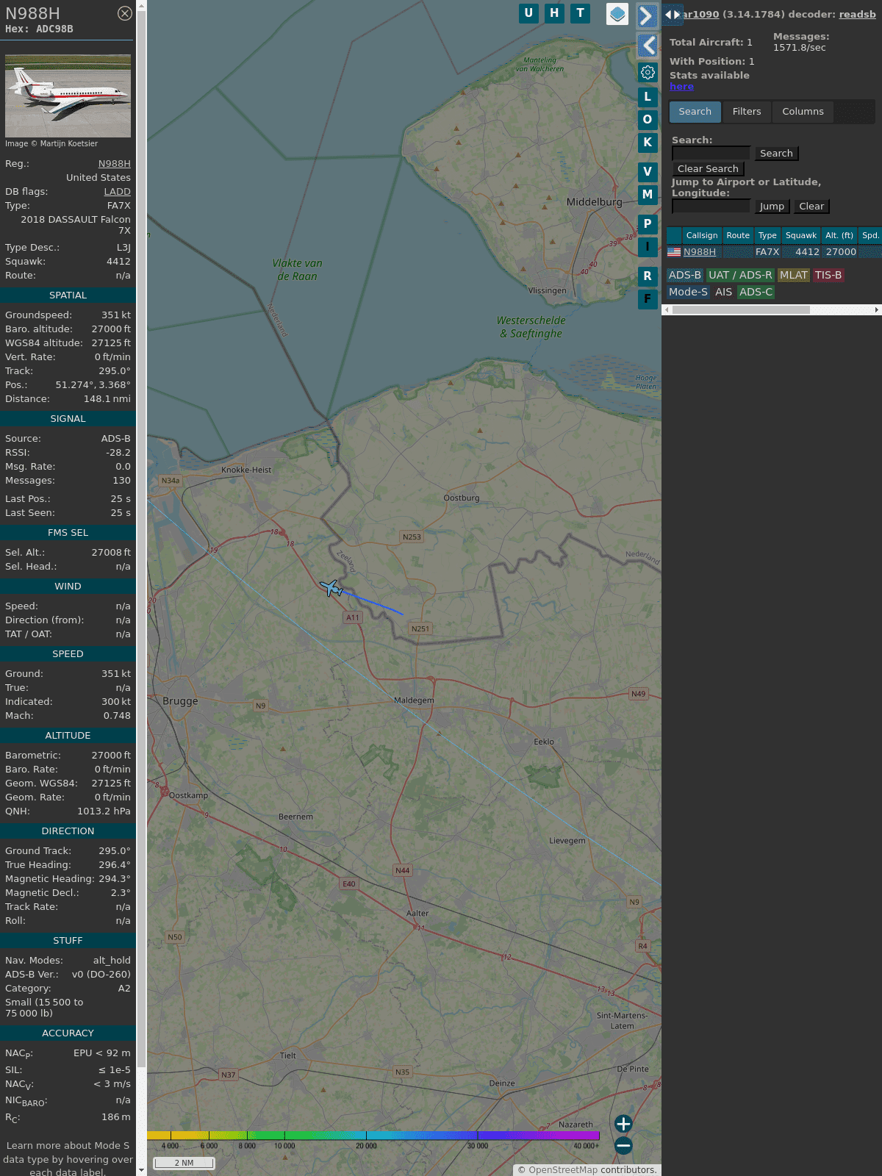The width and height of the screenshot is (882, 1176).
Task: Click the Clear Search button
Action: pyautogui.click(x=708, y=169)
